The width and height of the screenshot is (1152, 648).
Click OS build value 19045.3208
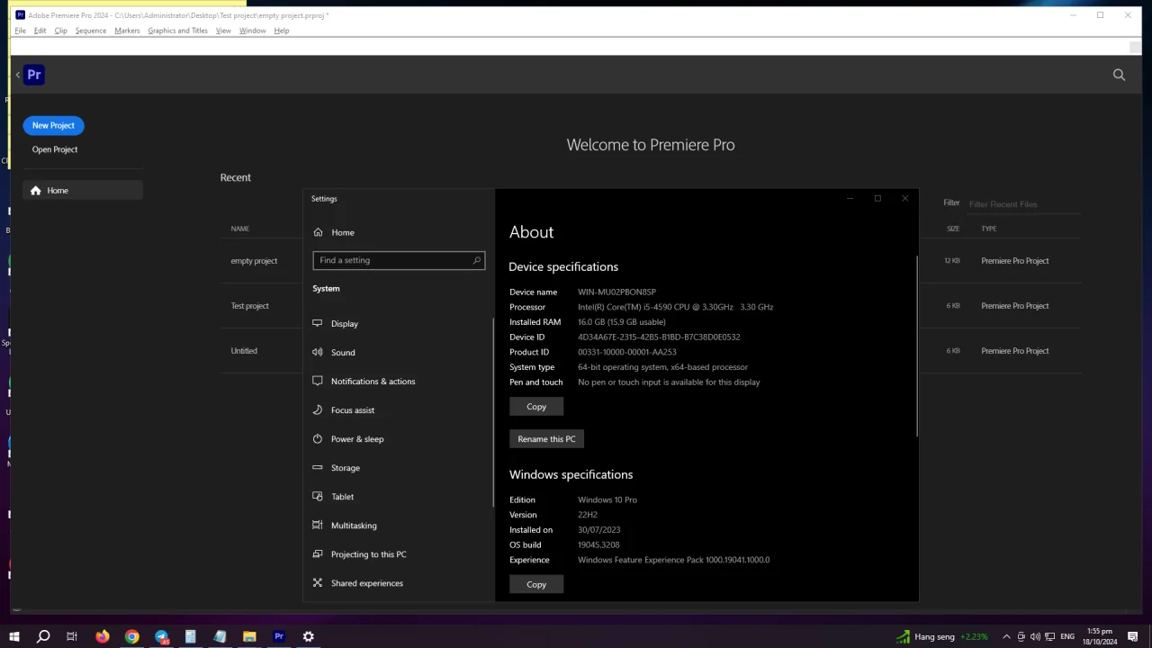(598, 544)
